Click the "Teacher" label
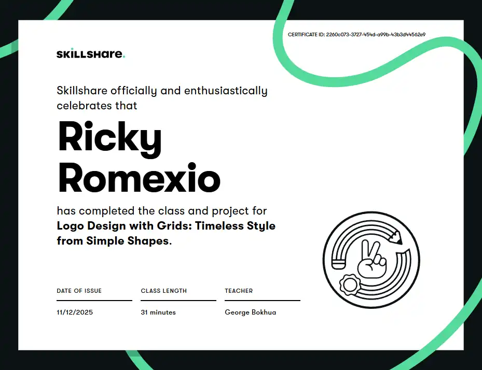482x370 pixels. (x=239, y=291)
